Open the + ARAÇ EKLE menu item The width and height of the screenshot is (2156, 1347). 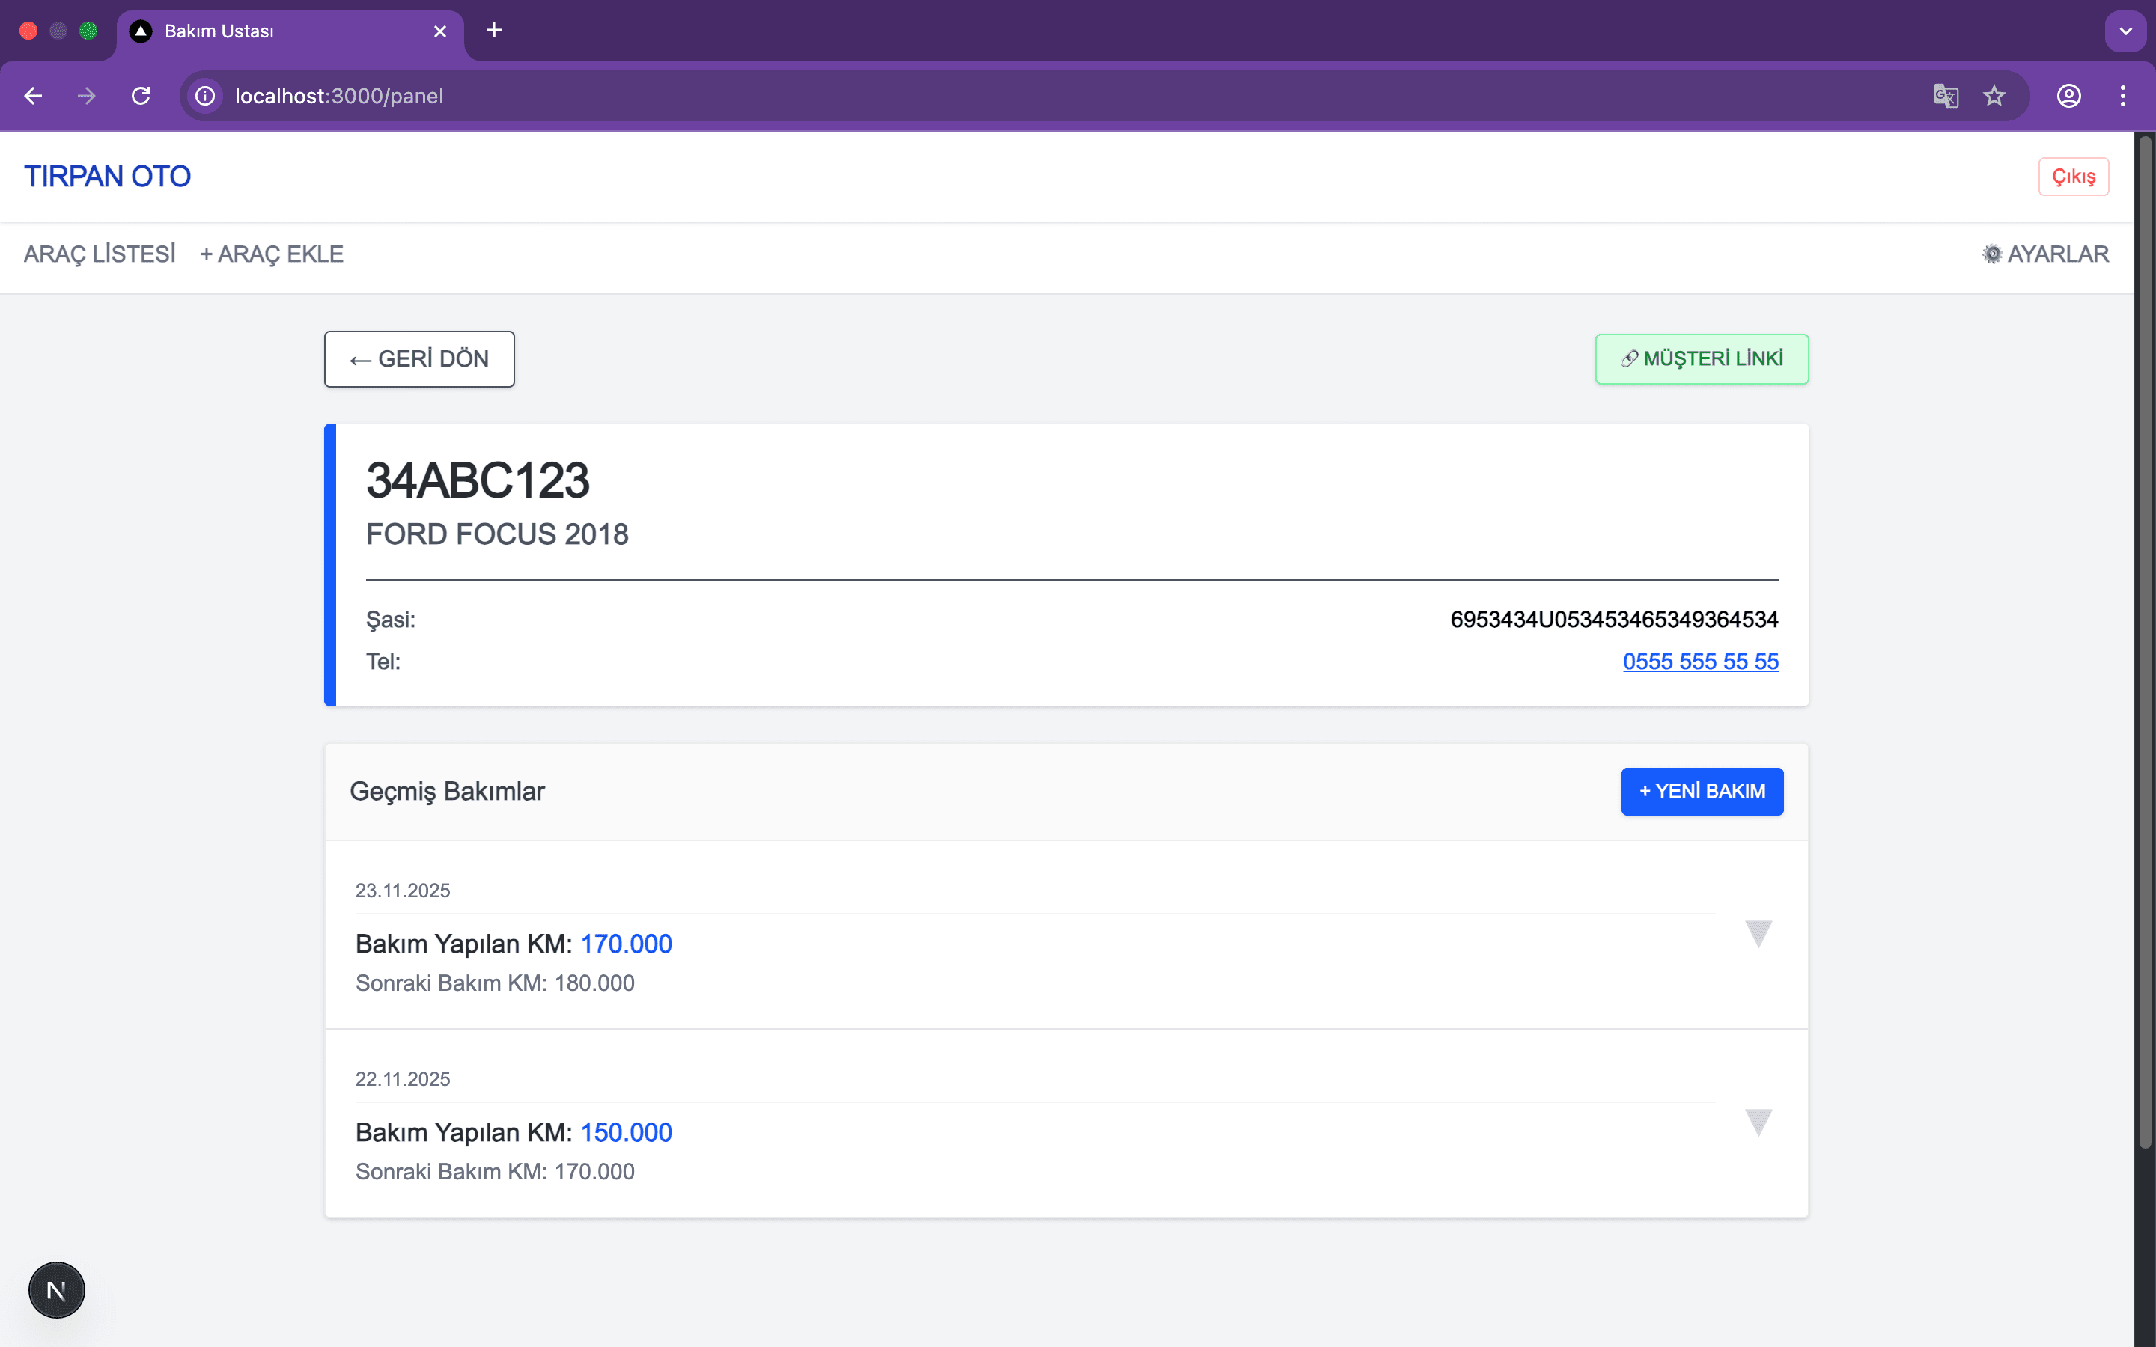(x=272, y=254)
